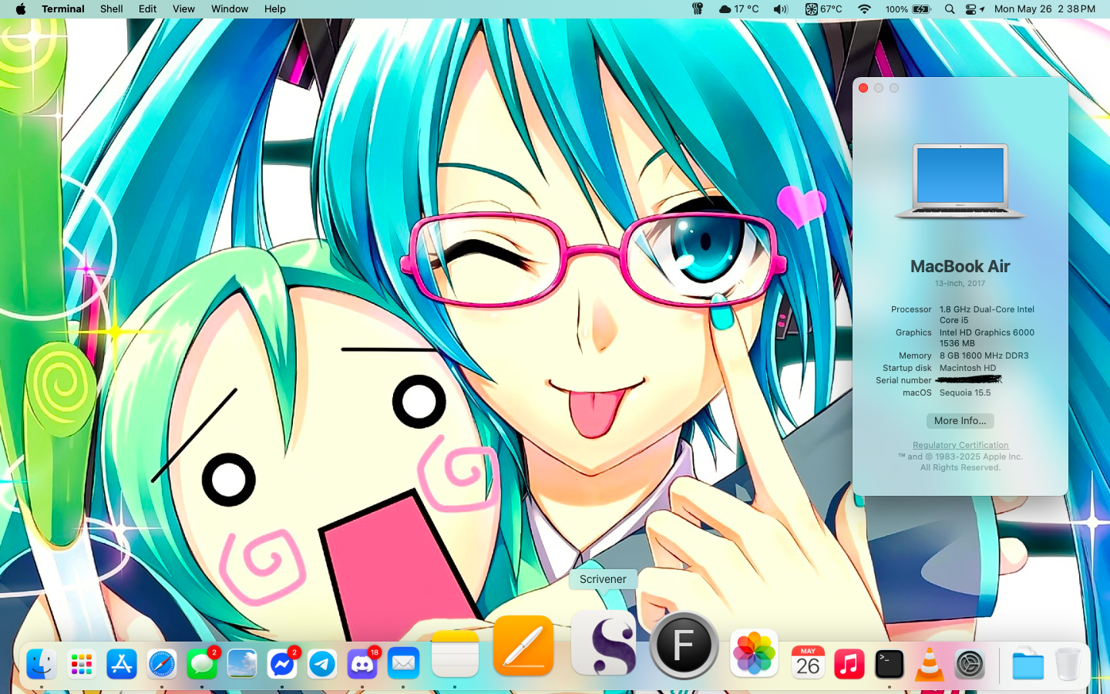Open the Shell menu
The height and width of the screenshot is (694, 1110).
[x=112, y=9]
